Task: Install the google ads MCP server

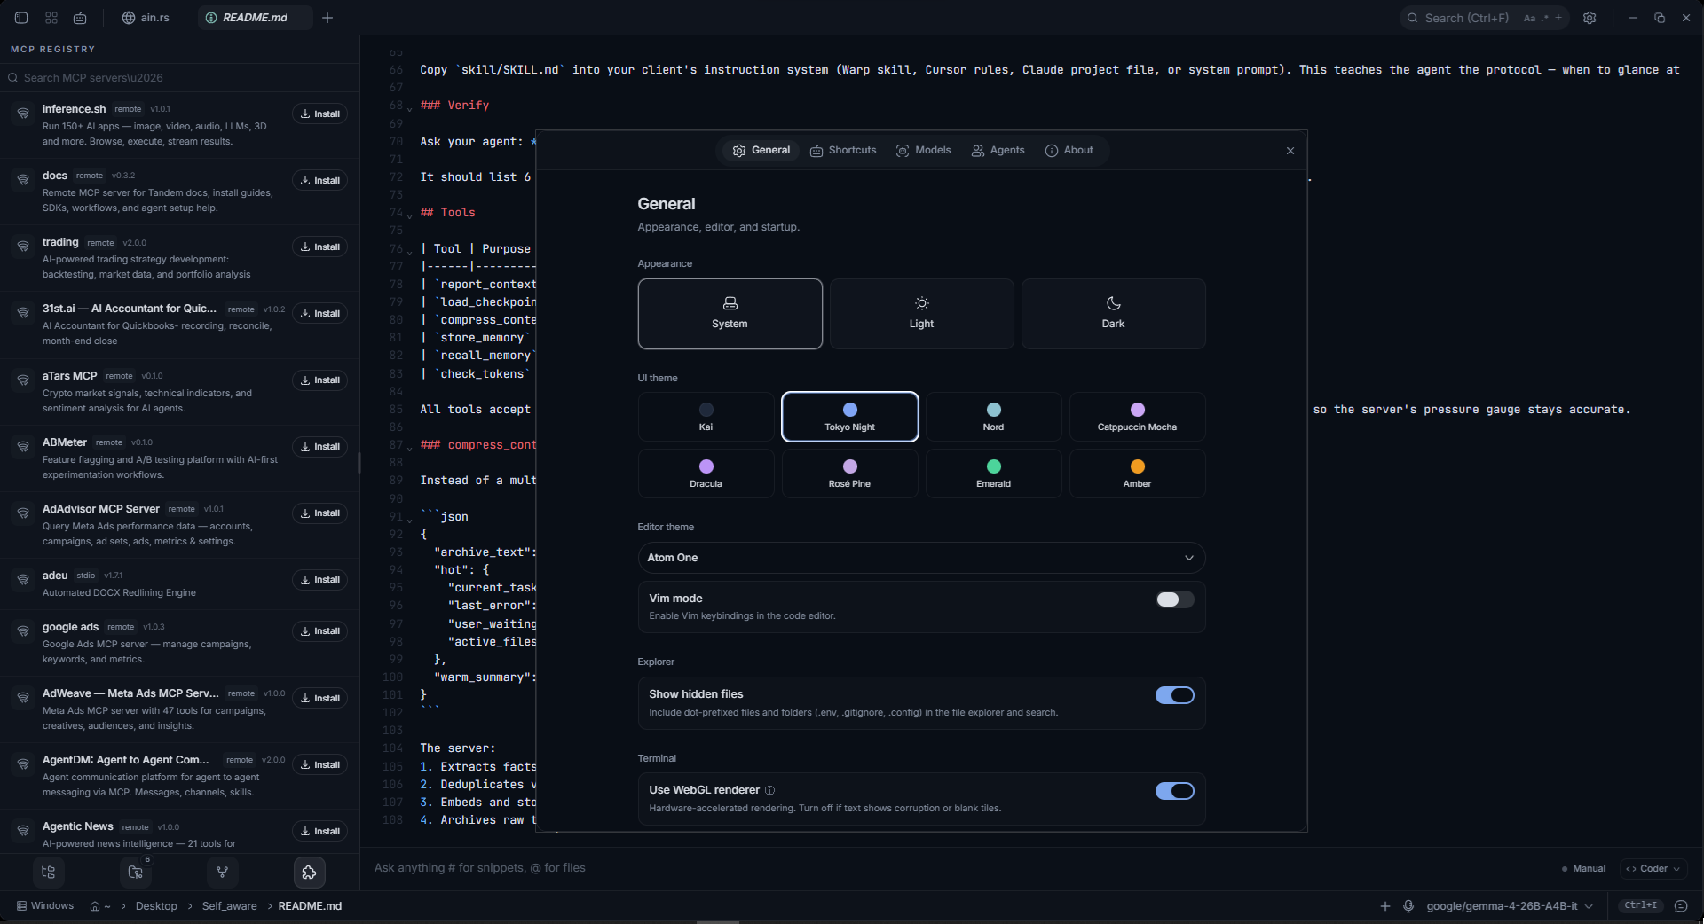Action: (319, 631)
